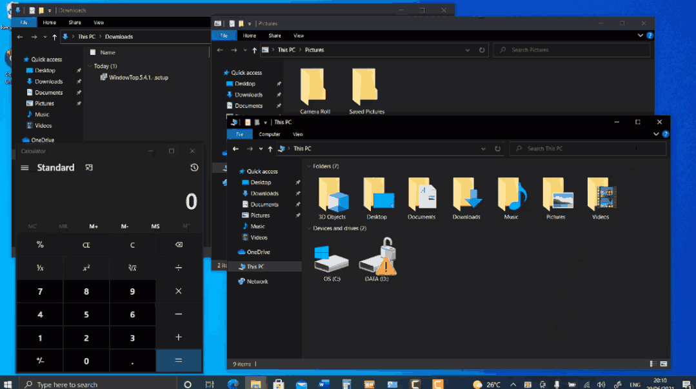Select Saved Pictures folder in Pictures window

[x=366, y=92]
